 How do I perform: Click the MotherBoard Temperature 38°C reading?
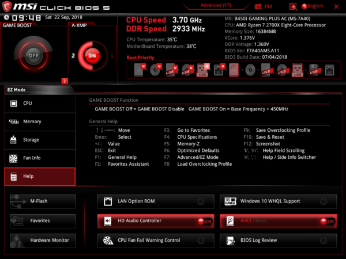pyautogui.click(x=161, y=46)
